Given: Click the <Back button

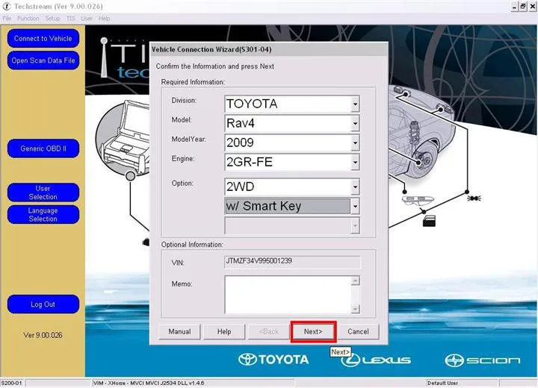Looking at the screenshot, I should click(x=269, y=331).
